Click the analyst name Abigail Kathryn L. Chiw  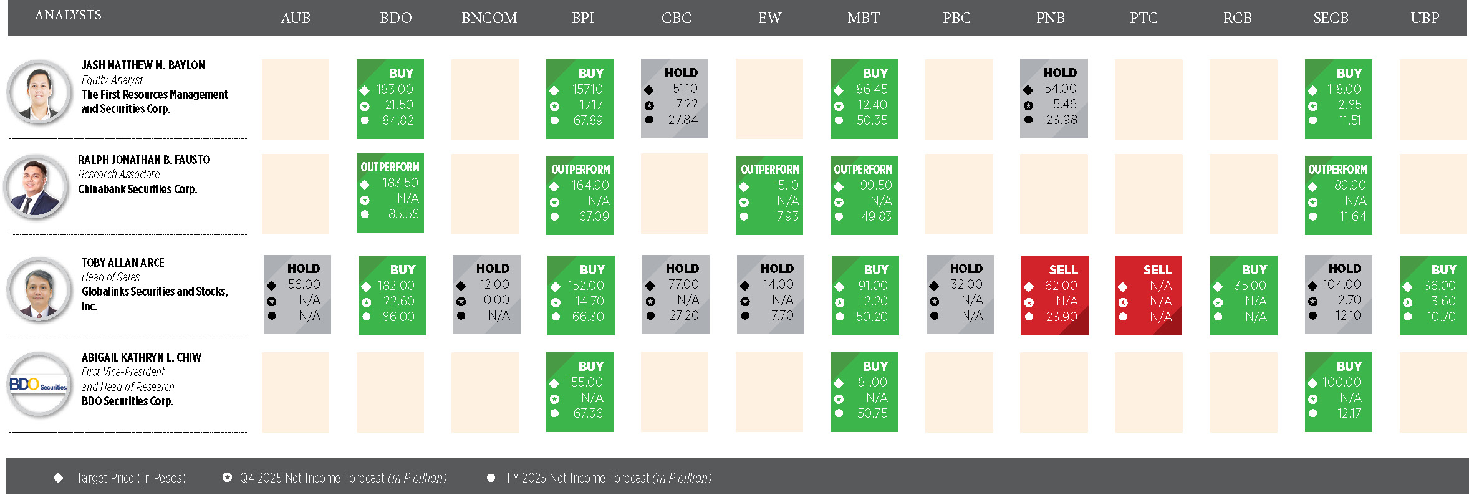[x=142, y=357]
